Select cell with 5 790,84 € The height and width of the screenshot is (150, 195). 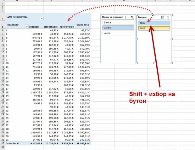(x=83, y=133)
